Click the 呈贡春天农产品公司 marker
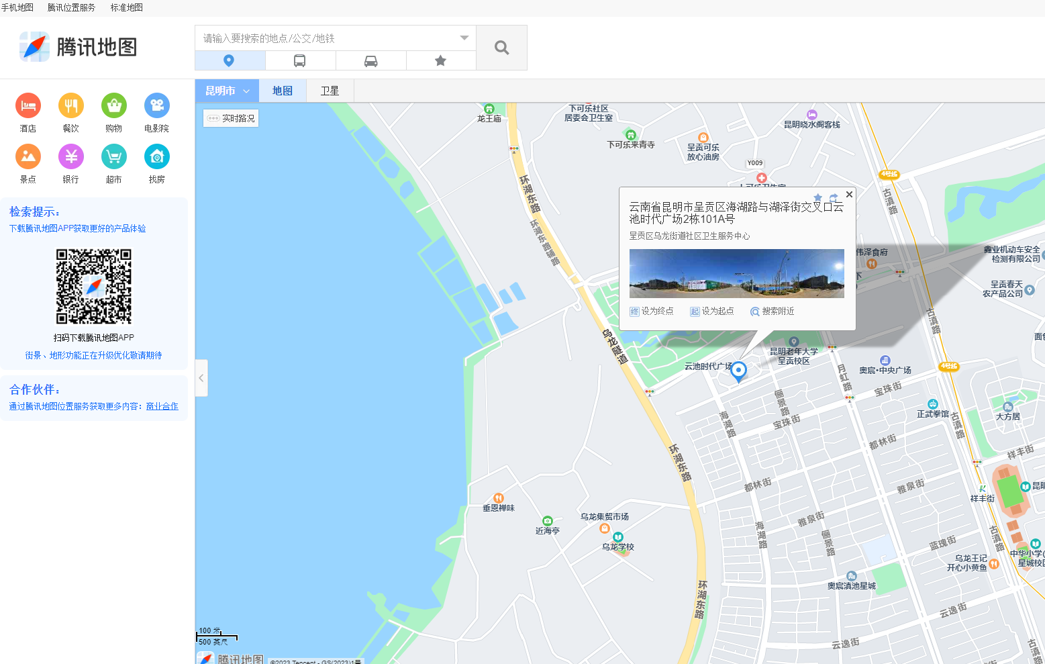Image resolution: width=1045 pixels, height=664 pixels. click(1030, 290)
